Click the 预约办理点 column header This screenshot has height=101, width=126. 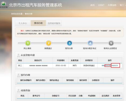54,80
